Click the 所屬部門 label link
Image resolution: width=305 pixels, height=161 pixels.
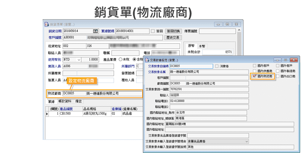(128, 66)
